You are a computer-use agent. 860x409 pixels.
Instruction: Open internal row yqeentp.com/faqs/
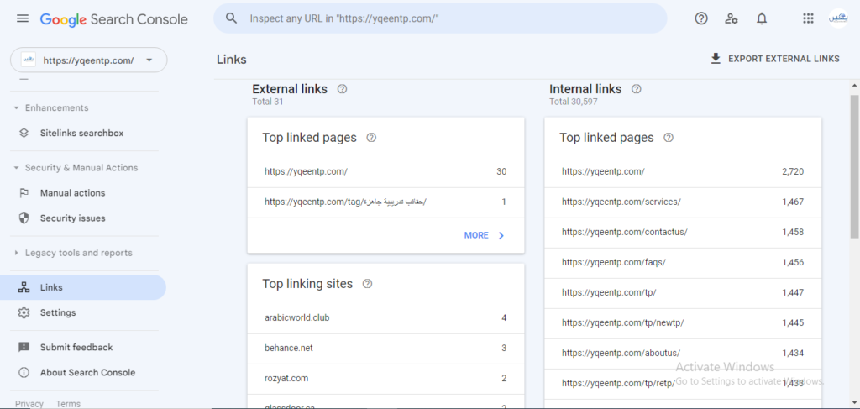point(683,262)
